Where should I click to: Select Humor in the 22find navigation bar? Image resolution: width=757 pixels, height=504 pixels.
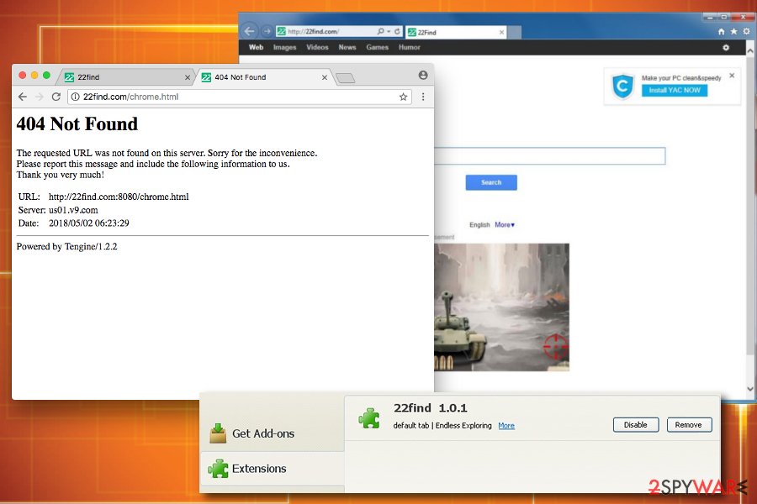410,47
